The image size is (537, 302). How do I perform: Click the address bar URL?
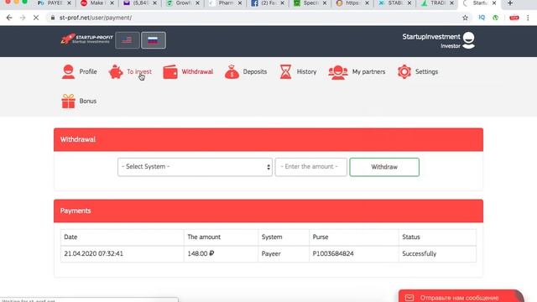(x=95, y=18)
